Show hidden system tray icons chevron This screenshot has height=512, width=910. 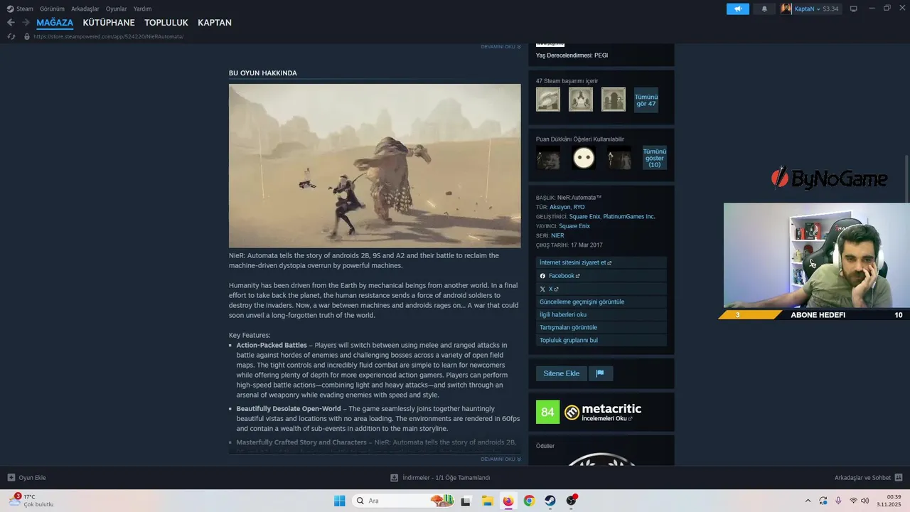[x=808, y=501]
